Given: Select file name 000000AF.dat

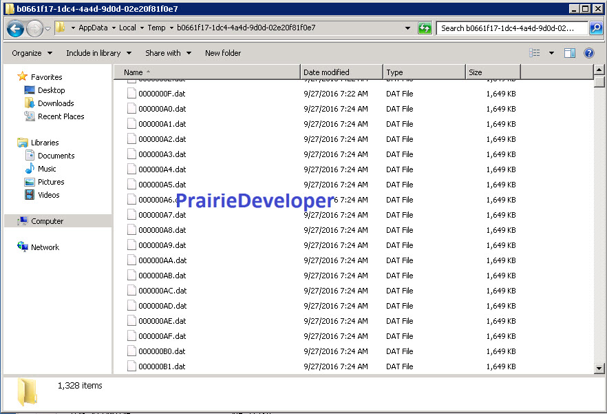Looking at the screenshot, I should point(162,336).
